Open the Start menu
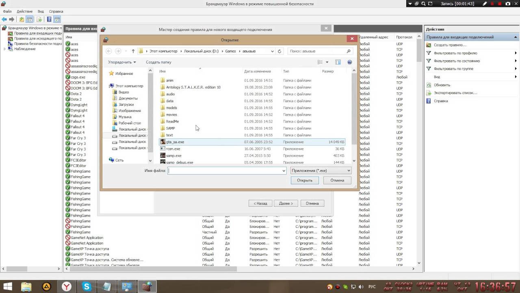This screenshot has height=293, width=520. coord(7,286)
